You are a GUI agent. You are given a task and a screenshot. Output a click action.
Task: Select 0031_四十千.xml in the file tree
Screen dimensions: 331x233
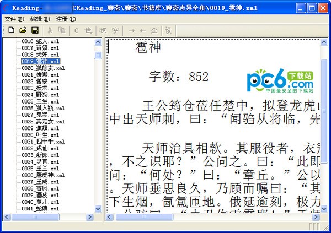coord(43,142)
